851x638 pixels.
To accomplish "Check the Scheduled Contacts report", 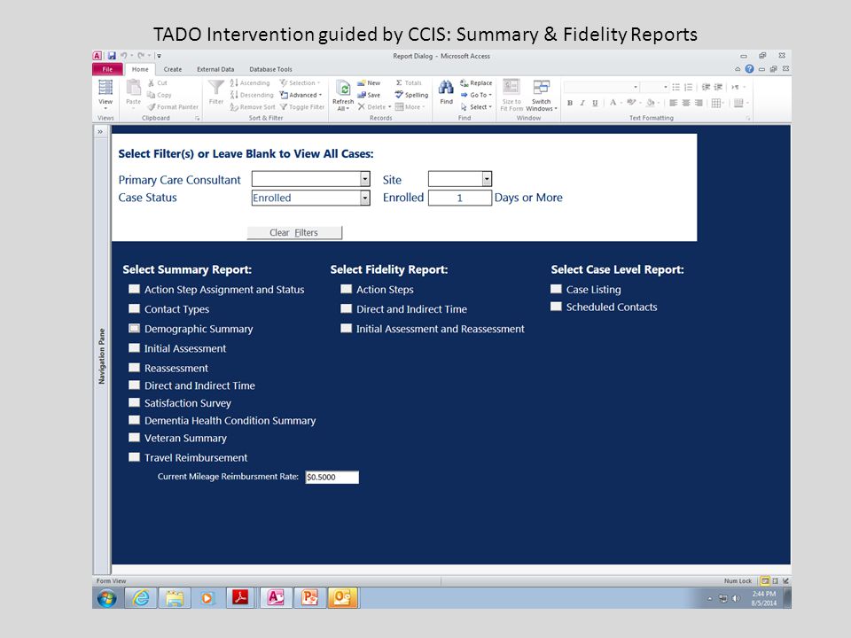I will click(x=557, y=307).
